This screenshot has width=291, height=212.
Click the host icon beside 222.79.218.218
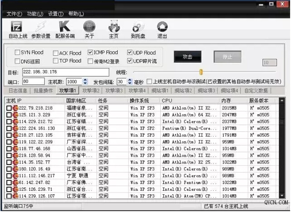point(15,108)
